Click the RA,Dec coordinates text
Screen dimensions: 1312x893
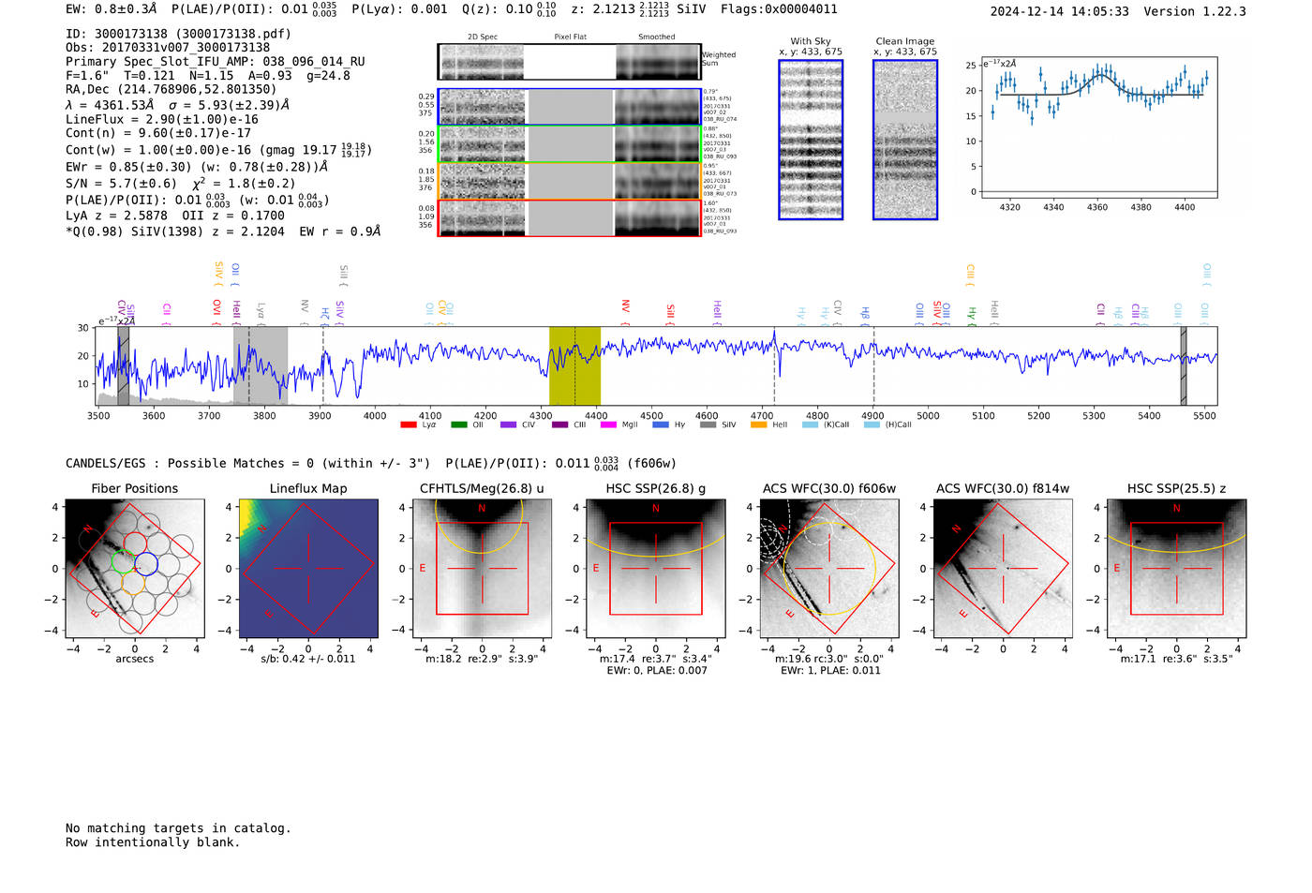[x=171, y=90]
